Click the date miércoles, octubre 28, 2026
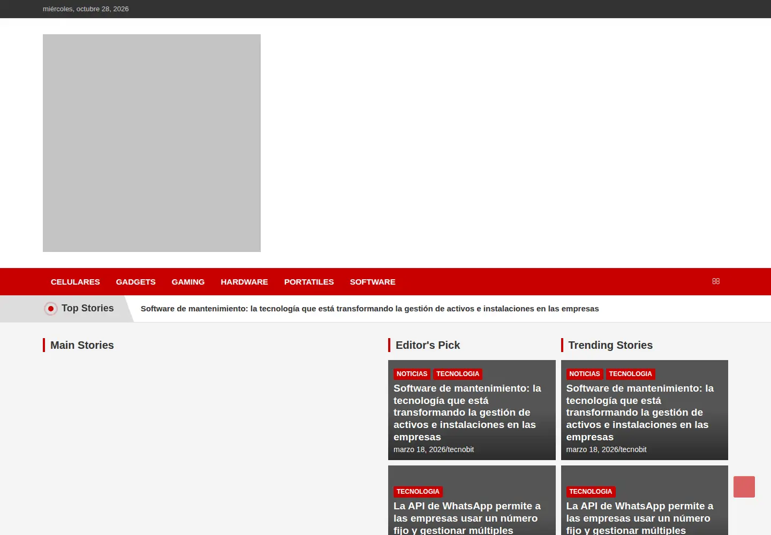The height and width of the screenshot is (535, 771). 86,9
